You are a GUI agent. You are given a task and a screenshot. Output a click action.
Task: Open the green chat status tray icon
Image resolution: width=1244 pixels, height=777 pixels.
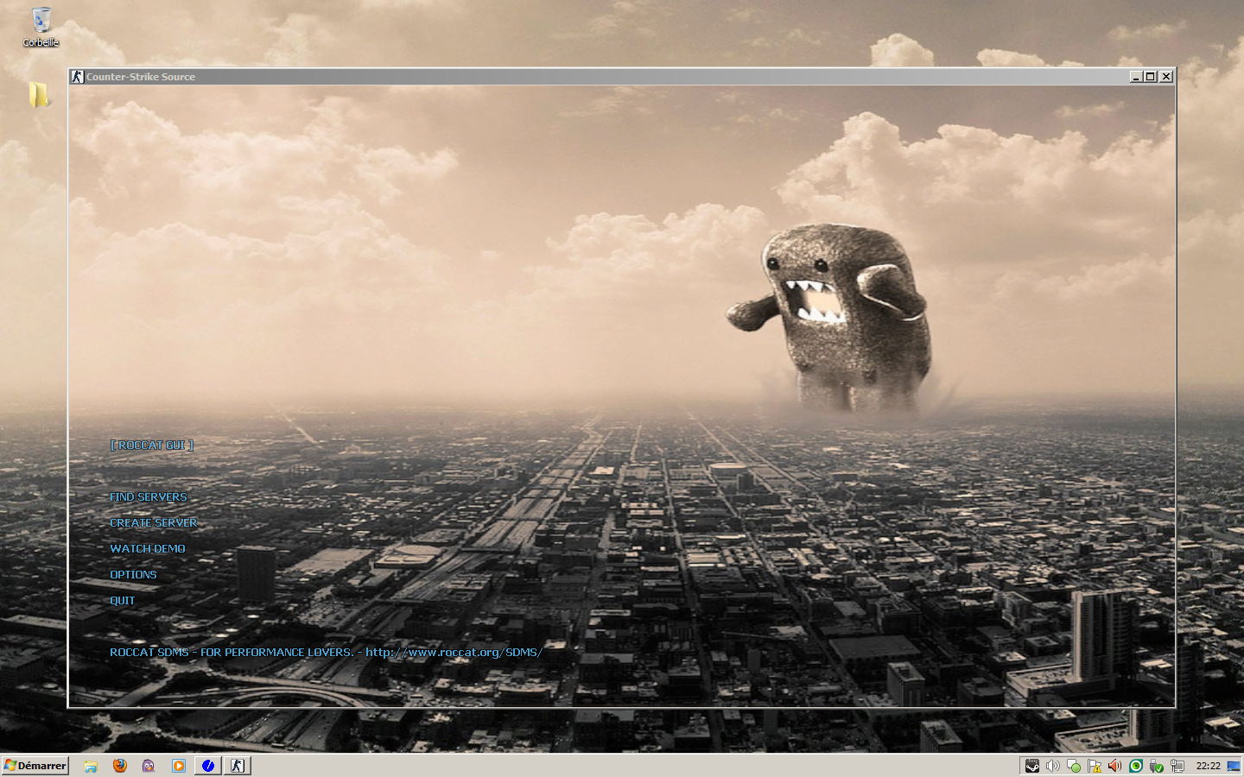(1074, 766)
